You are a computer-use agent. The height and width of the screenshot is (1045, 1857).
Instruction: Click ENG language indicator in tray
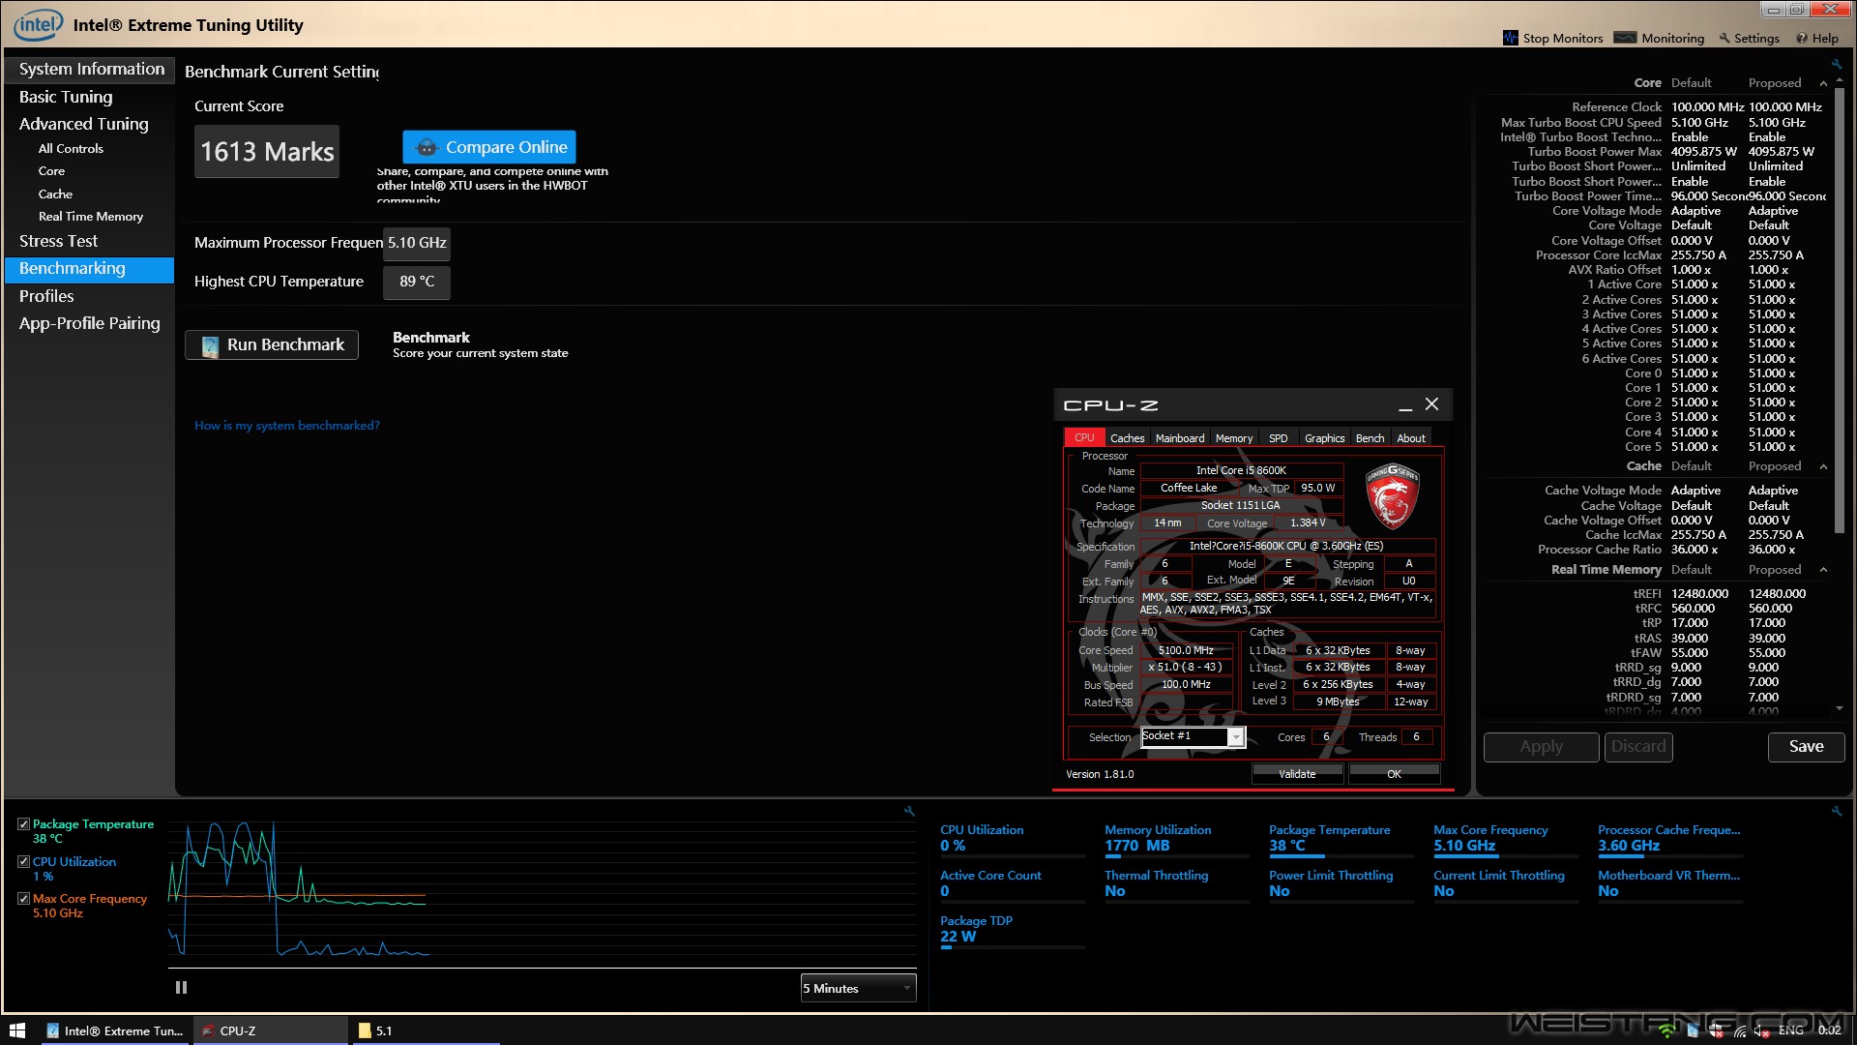click(1790, 1030)
